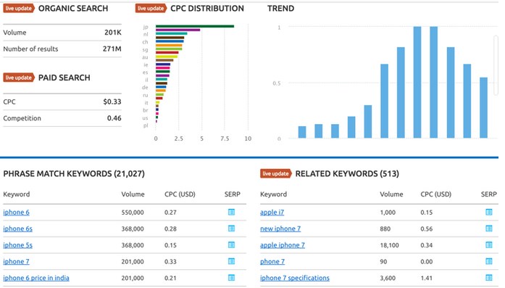Viewport: 505px width, 288px height.
Task: Click the first short trend bar
Action: [x=302, y=132]
